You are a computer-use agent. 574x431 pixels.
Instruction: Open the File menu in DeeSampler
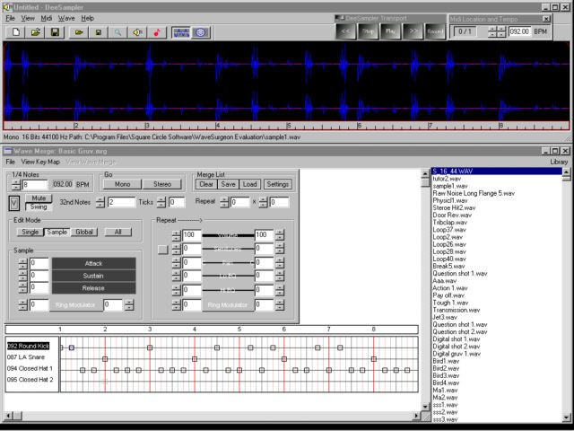pos(10,18)
